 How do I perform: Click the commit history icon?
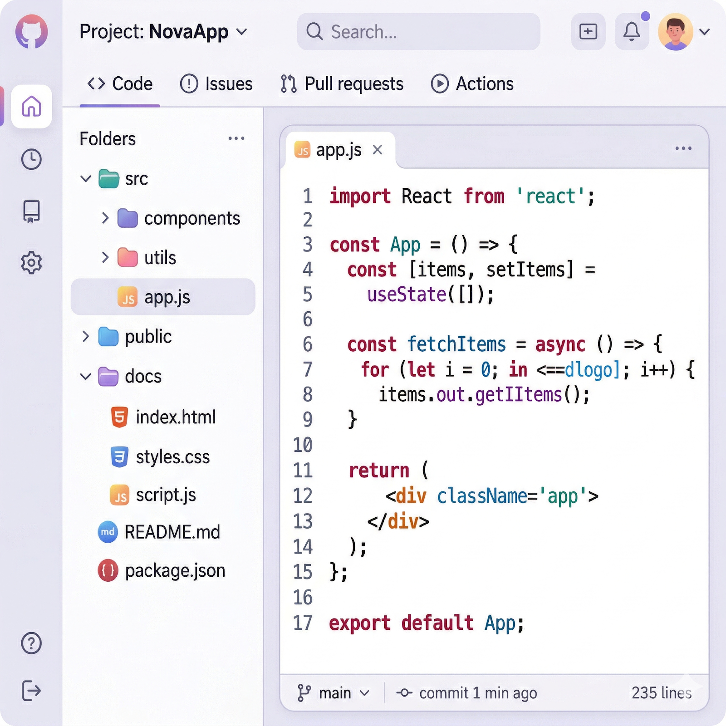pos(404,693)
